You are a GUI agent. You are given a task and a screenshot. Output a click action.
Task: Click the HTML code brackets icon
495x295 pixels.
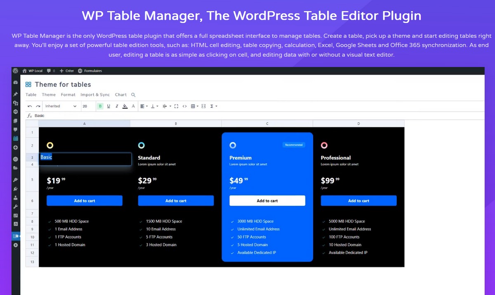184,106
